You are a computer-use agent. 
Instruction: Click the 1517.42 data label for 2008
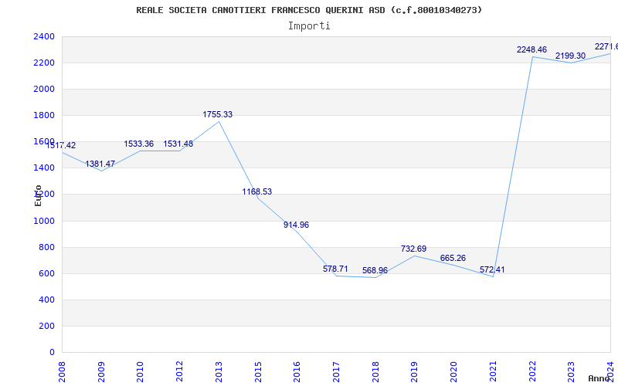(x=61, y=145)
